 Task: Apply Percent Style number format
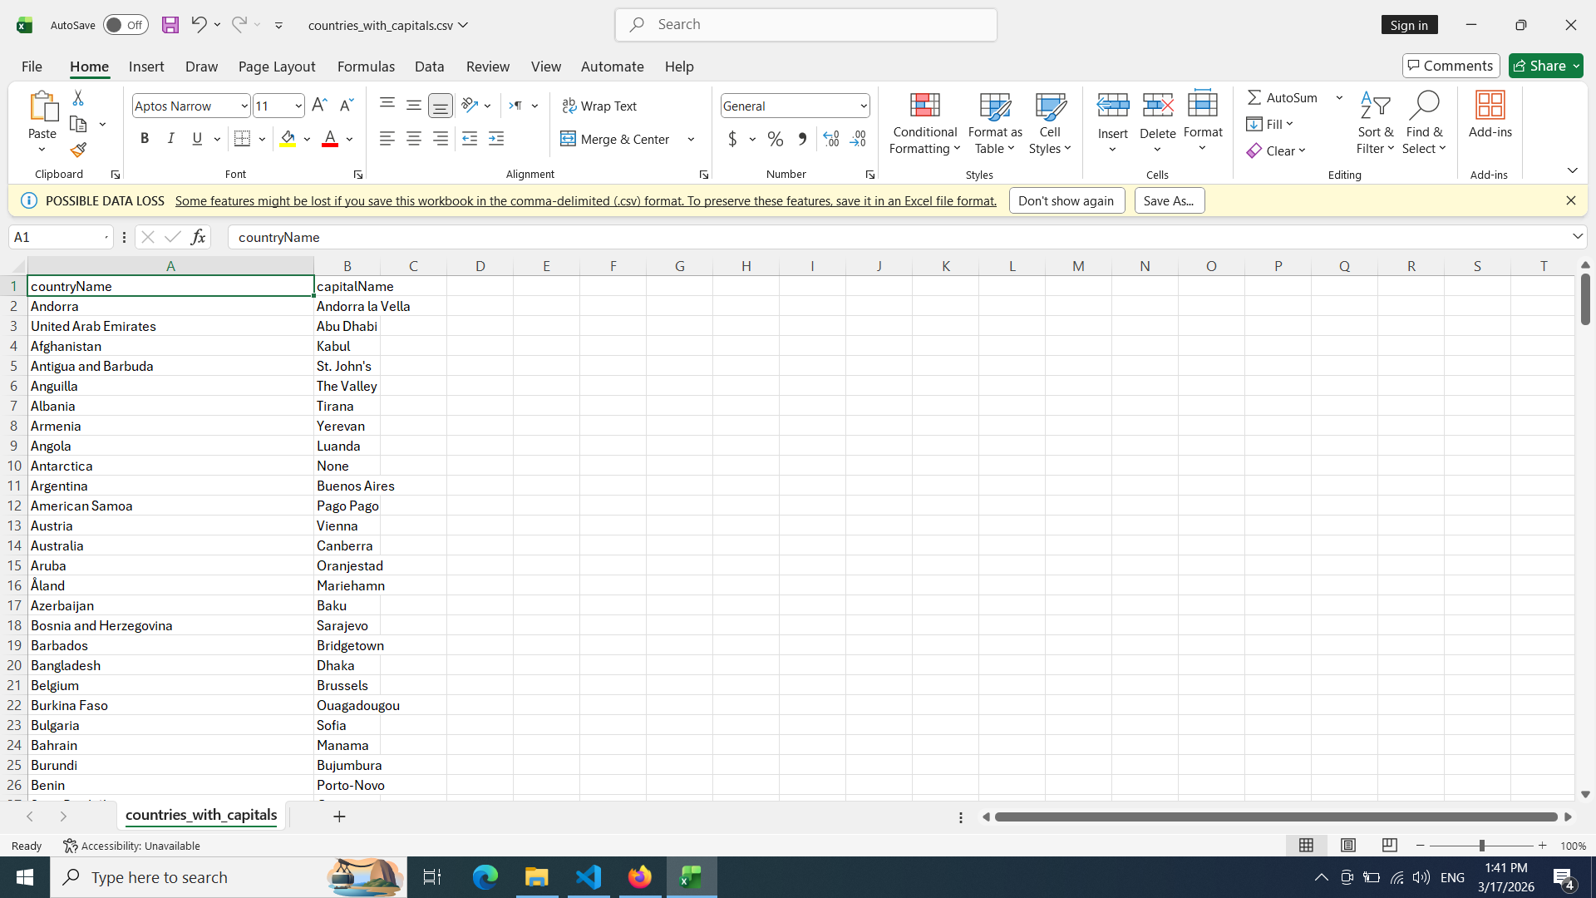point(775,139)
